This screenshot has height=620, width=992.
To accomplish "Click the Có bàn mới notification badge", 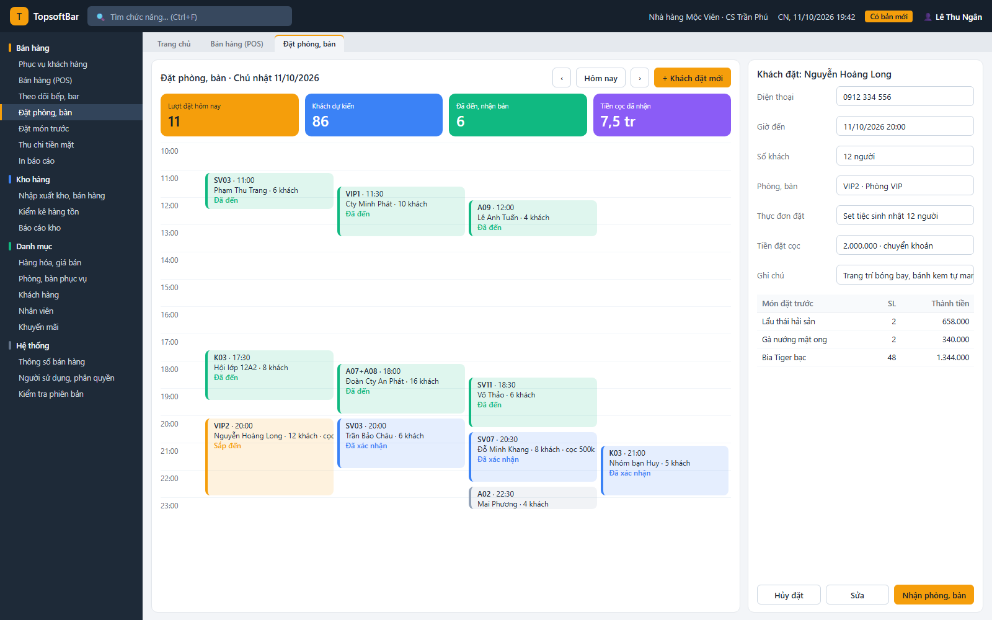I will coord(888,17).
